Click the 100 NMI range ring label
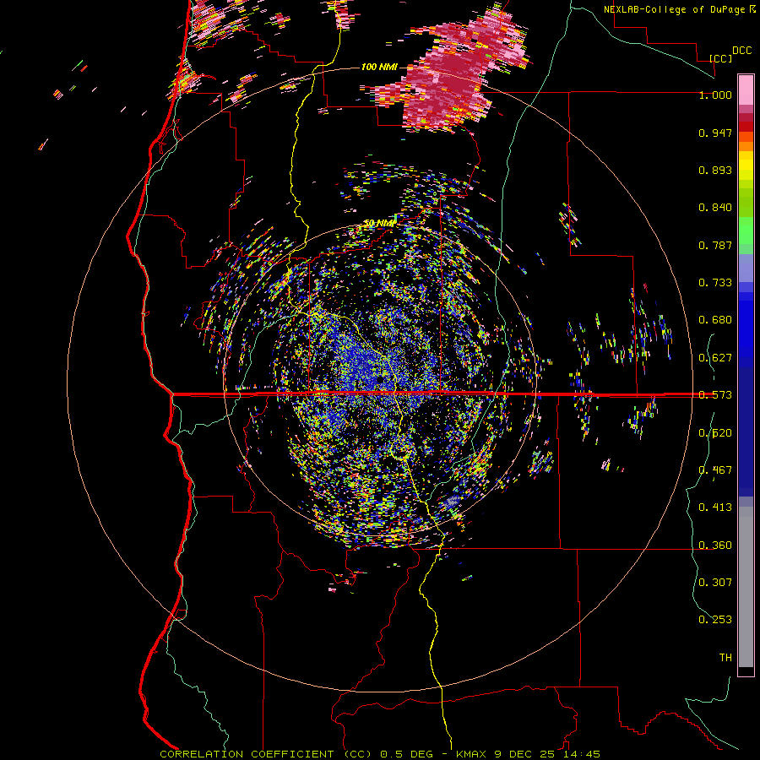The image size is (760, 760). pos(379,67)
